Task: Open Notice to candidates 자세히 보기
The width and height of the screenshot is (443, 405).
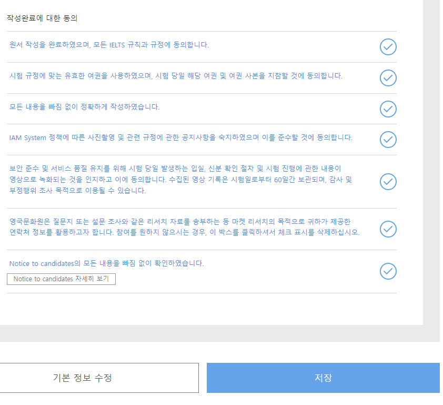Action: click(62, 279)
